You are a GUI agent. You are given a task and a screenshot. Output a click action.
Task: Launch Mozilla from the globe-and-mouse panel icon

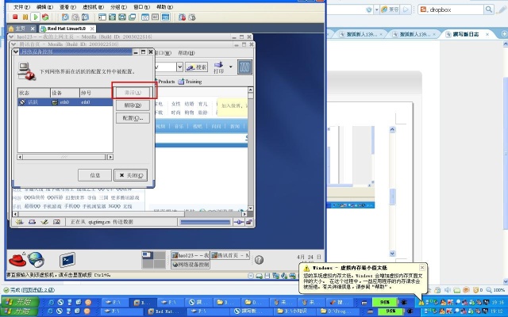point(36,260)
